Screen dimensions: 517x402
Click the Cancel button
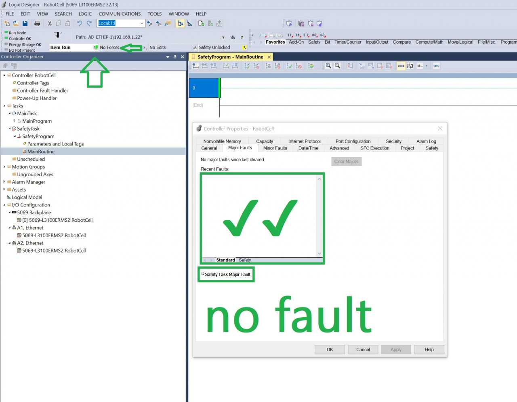click(x=363, y=349)
